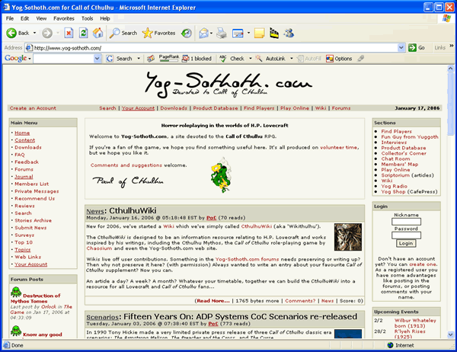The height and width of the screenshot is (352, 457).
Task: Open the Messenger people icon
Action: click(289, 33)
